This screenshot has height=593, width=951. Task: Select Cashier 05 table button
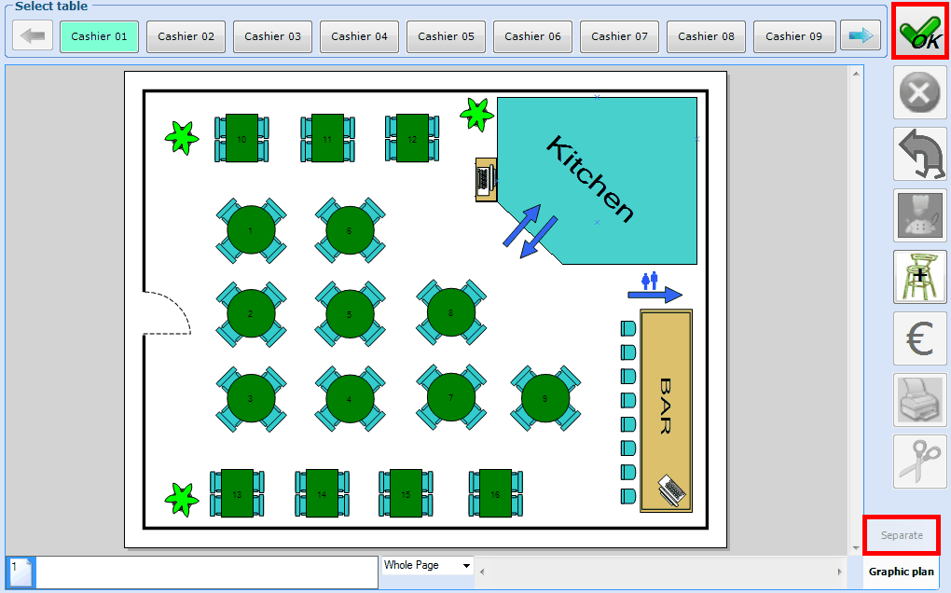point(446,36)
